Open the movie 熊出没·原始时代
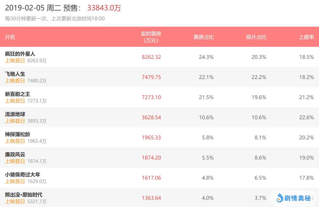319x207 pixels. (x=24, y=195)
